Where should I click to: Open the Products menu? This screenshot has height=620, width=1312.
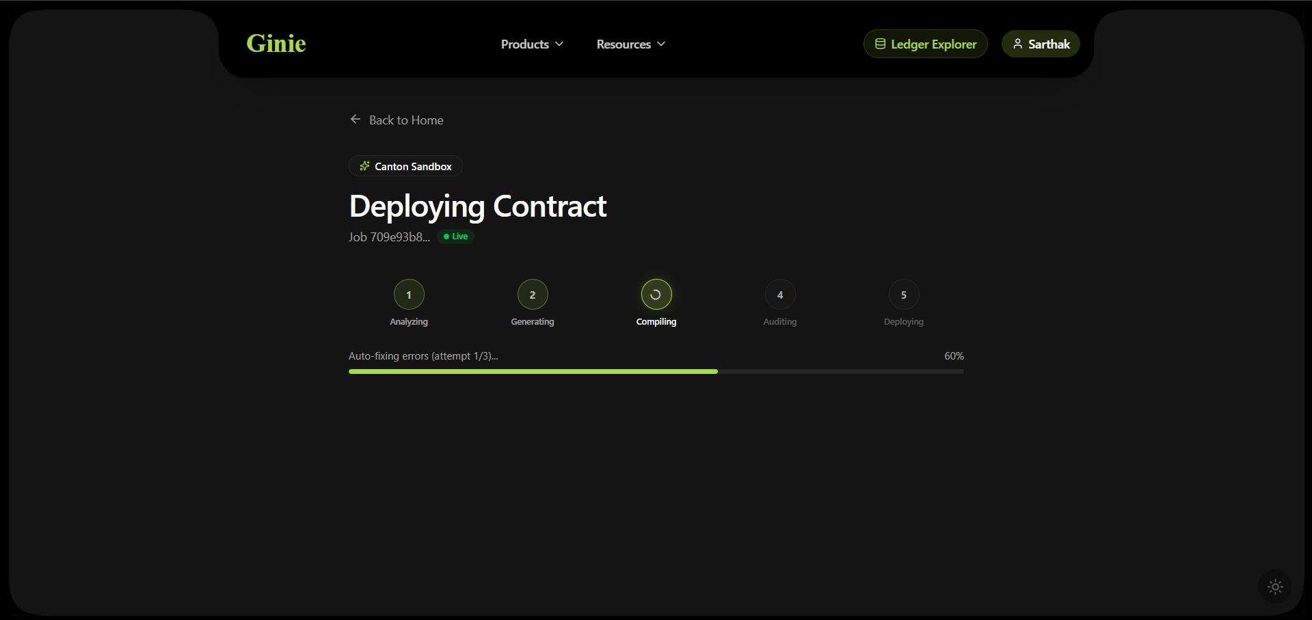tap(532, 44)
